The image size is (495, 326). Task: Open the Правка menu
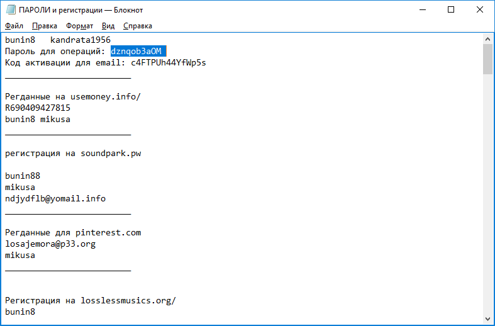(x=45, y=26)
